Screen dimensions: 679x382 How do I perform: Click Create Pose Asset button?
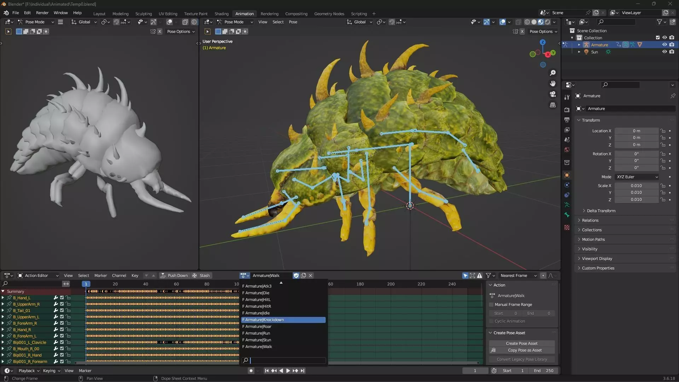522,343
